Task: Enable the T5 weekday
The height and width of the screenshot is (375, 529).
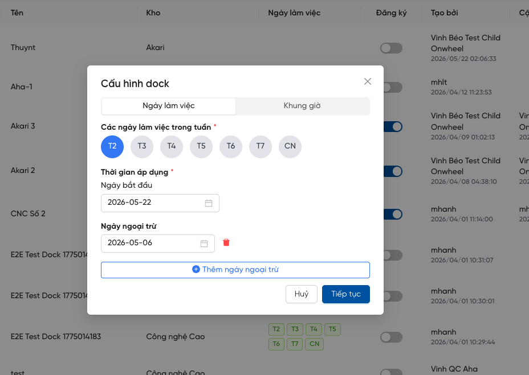Action: pos(201,146)
